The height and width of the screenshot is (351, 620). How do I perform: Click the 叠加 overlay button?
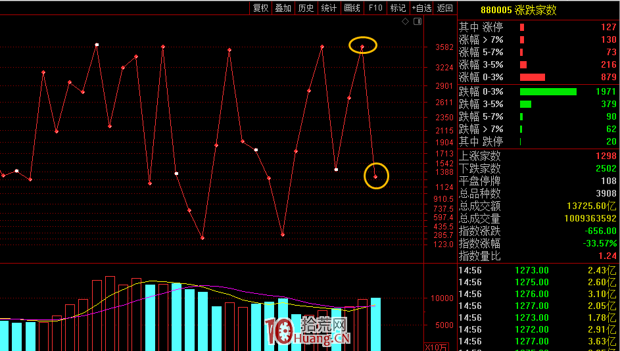pyautogui.click(x=283, y=8)
